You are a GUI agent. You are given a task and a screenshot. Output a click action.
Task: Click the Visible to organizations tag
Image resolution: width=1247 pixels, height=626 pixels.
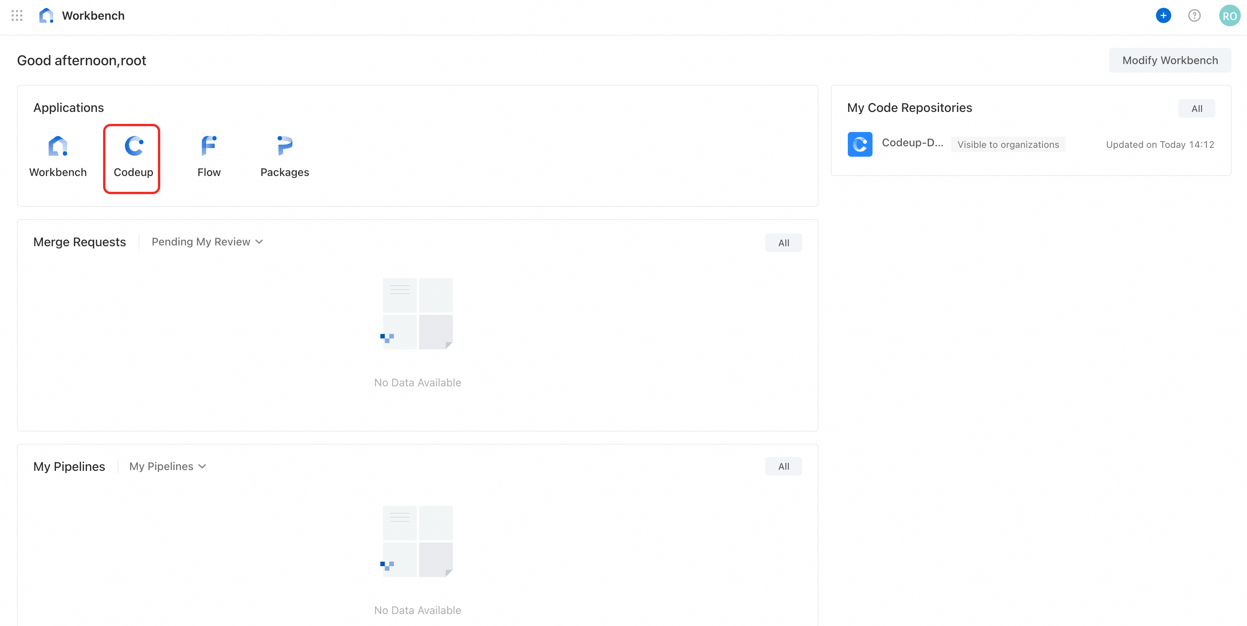point(1008,145)
